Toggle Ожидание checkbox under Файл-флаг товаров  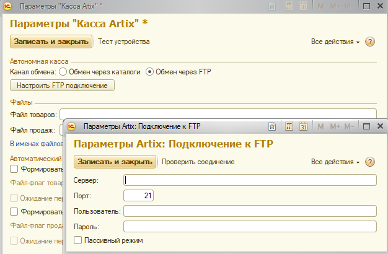point(14,198)
